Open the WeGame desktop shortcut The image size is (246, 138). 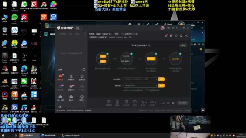coord(5,109)
